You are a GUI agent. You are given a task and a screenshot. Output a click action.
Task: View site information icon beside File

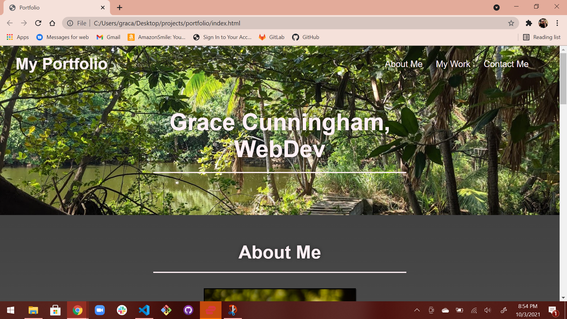(x=70, y=23)
